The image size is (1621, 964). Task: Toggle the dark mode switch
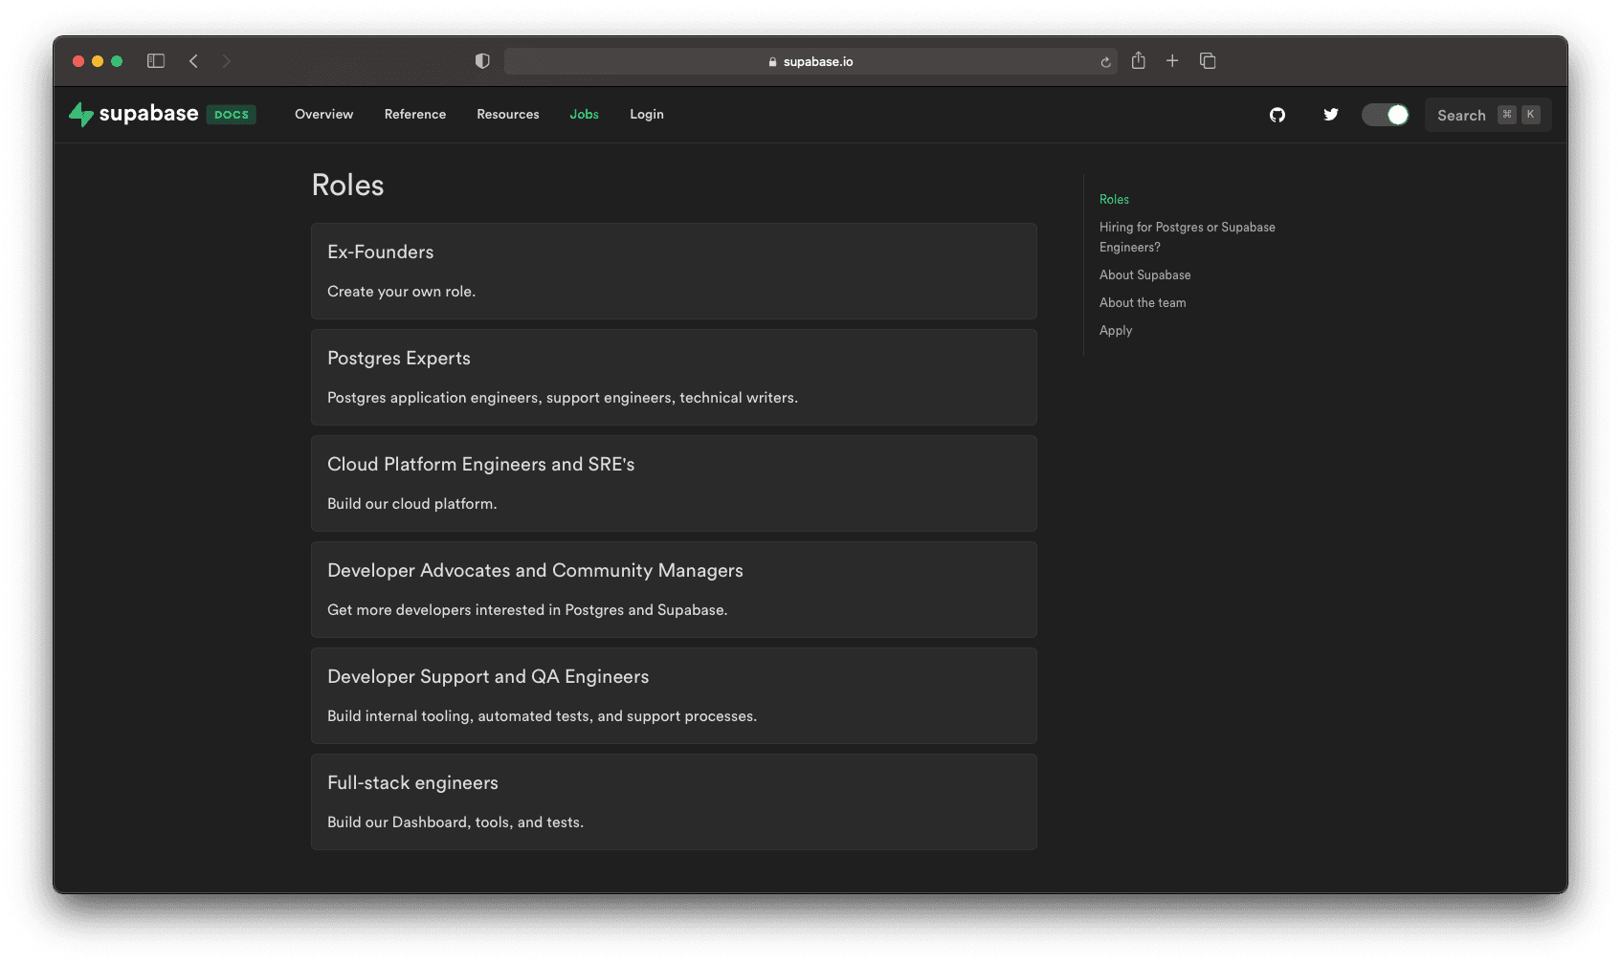(x=1385, y=115)
